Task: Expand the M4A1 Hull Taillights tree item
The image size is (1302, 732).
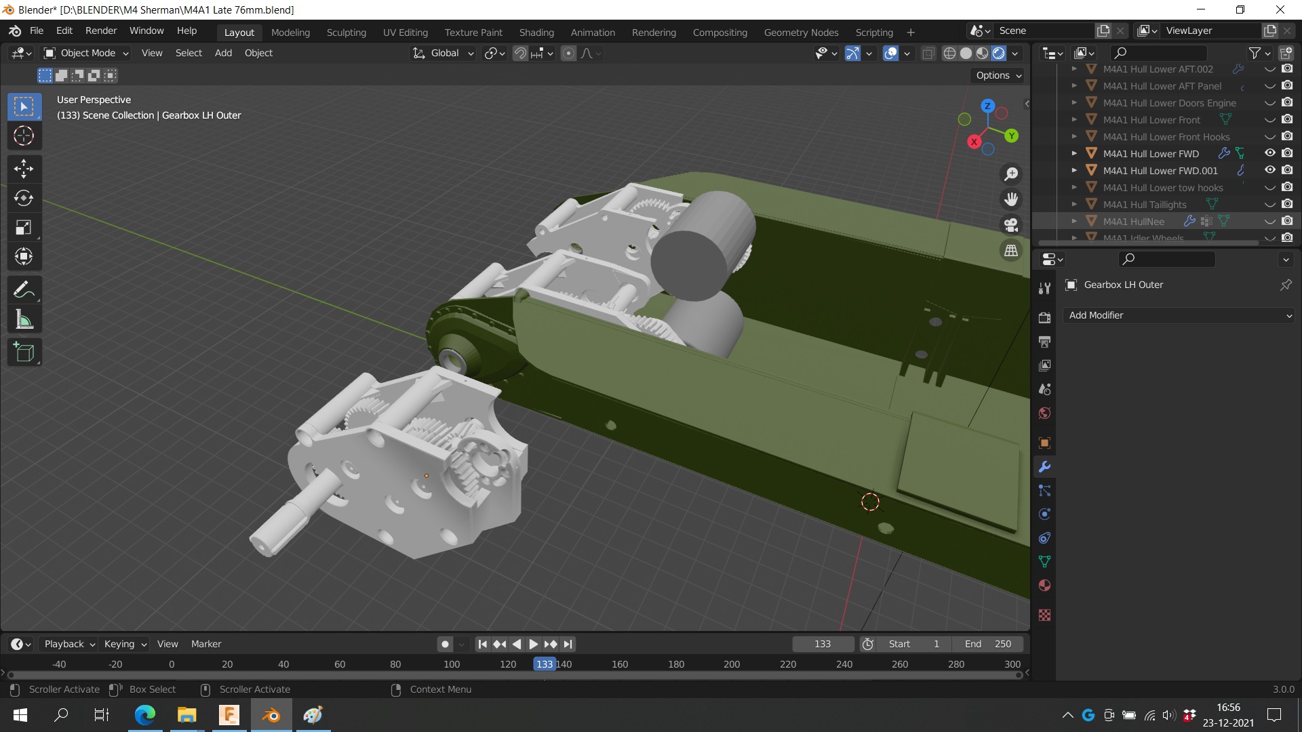Action: pos(1074,204)
